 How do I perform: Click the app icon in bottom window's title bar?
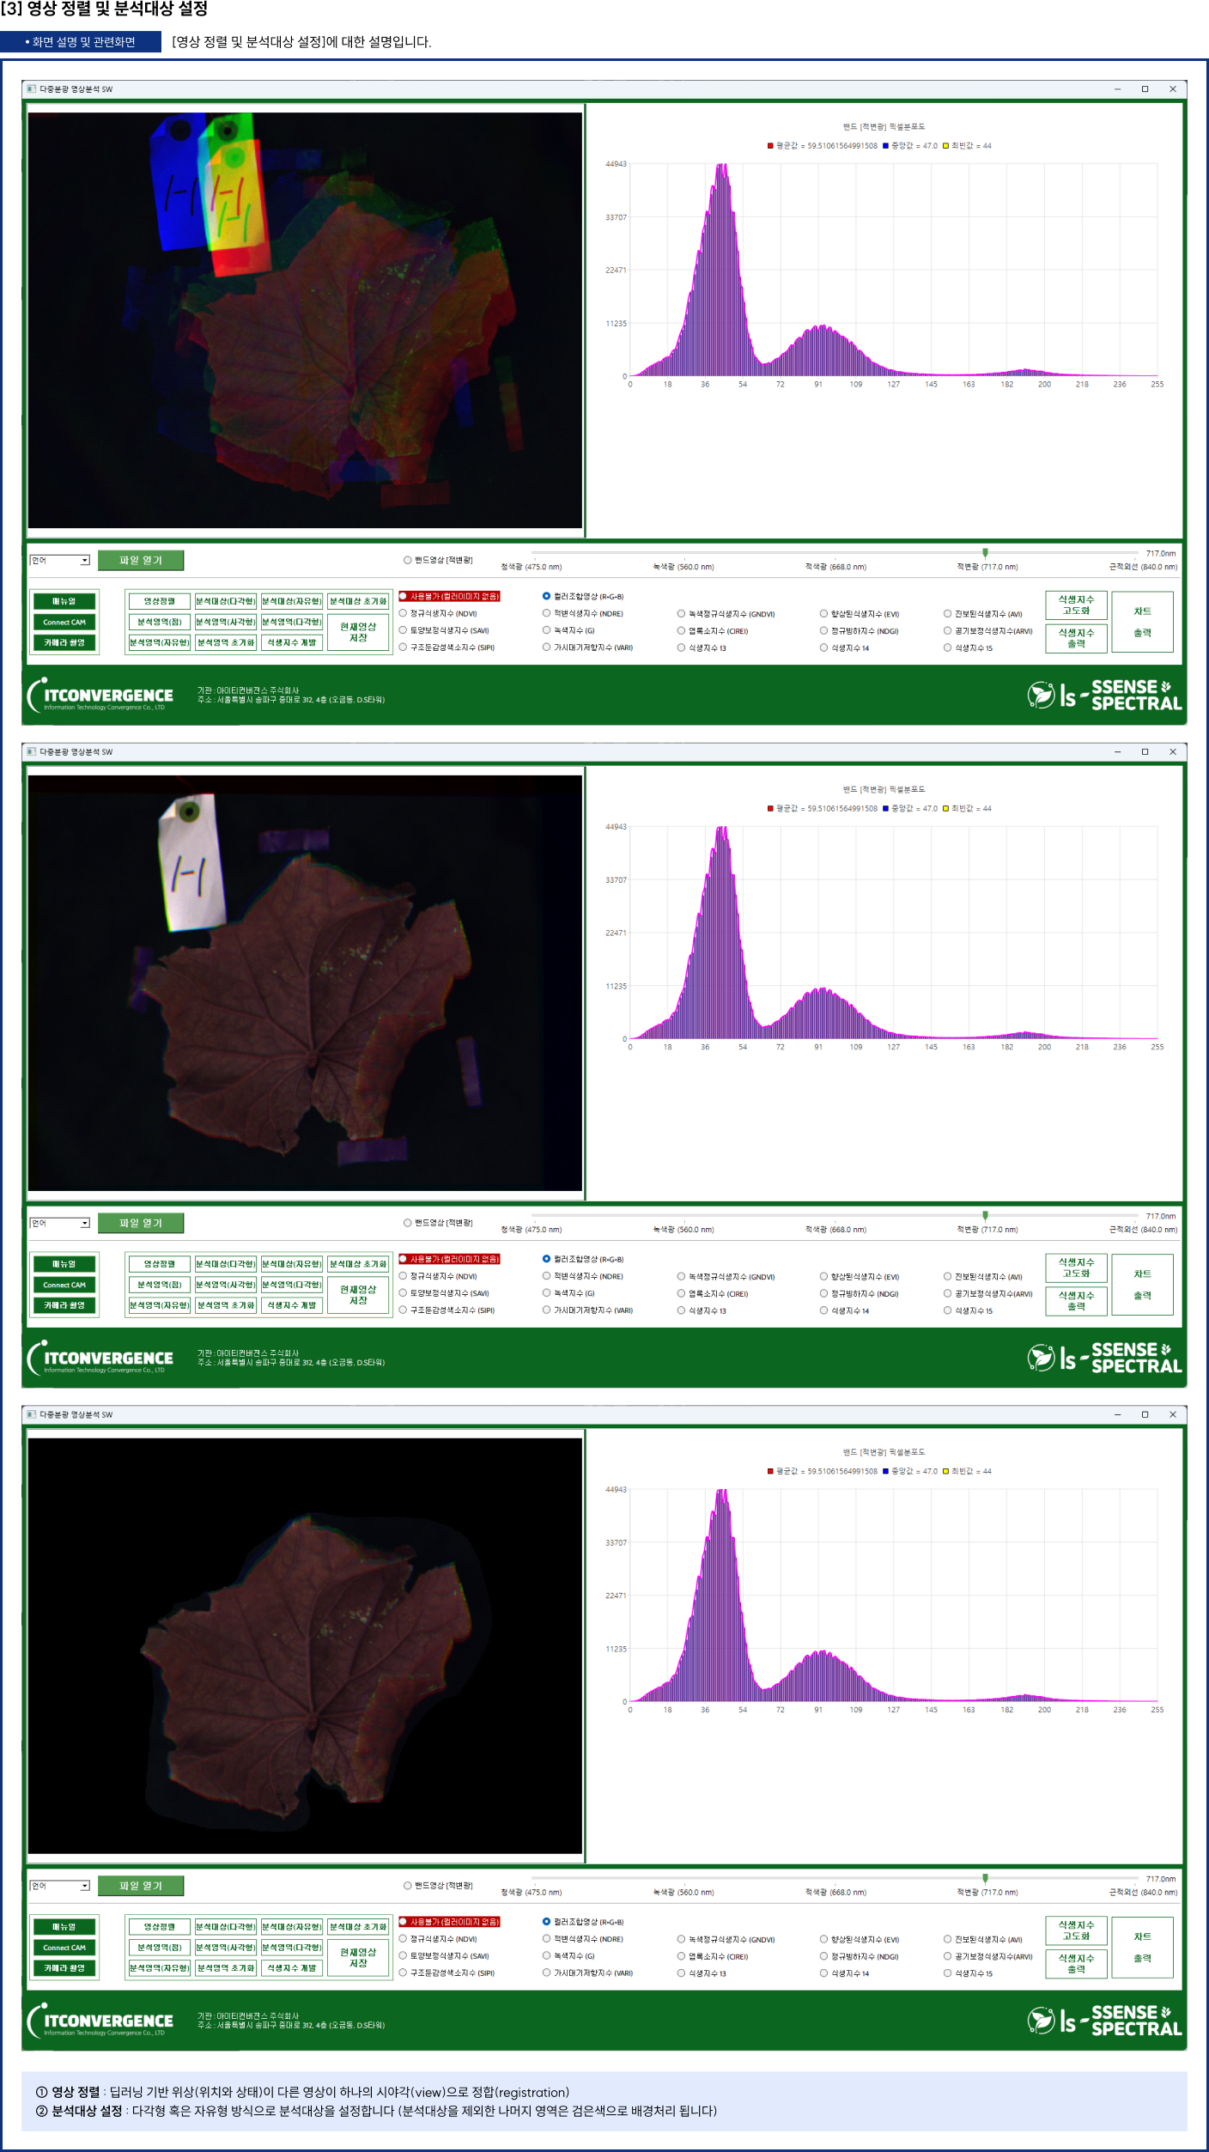(x=32, y=1414)
